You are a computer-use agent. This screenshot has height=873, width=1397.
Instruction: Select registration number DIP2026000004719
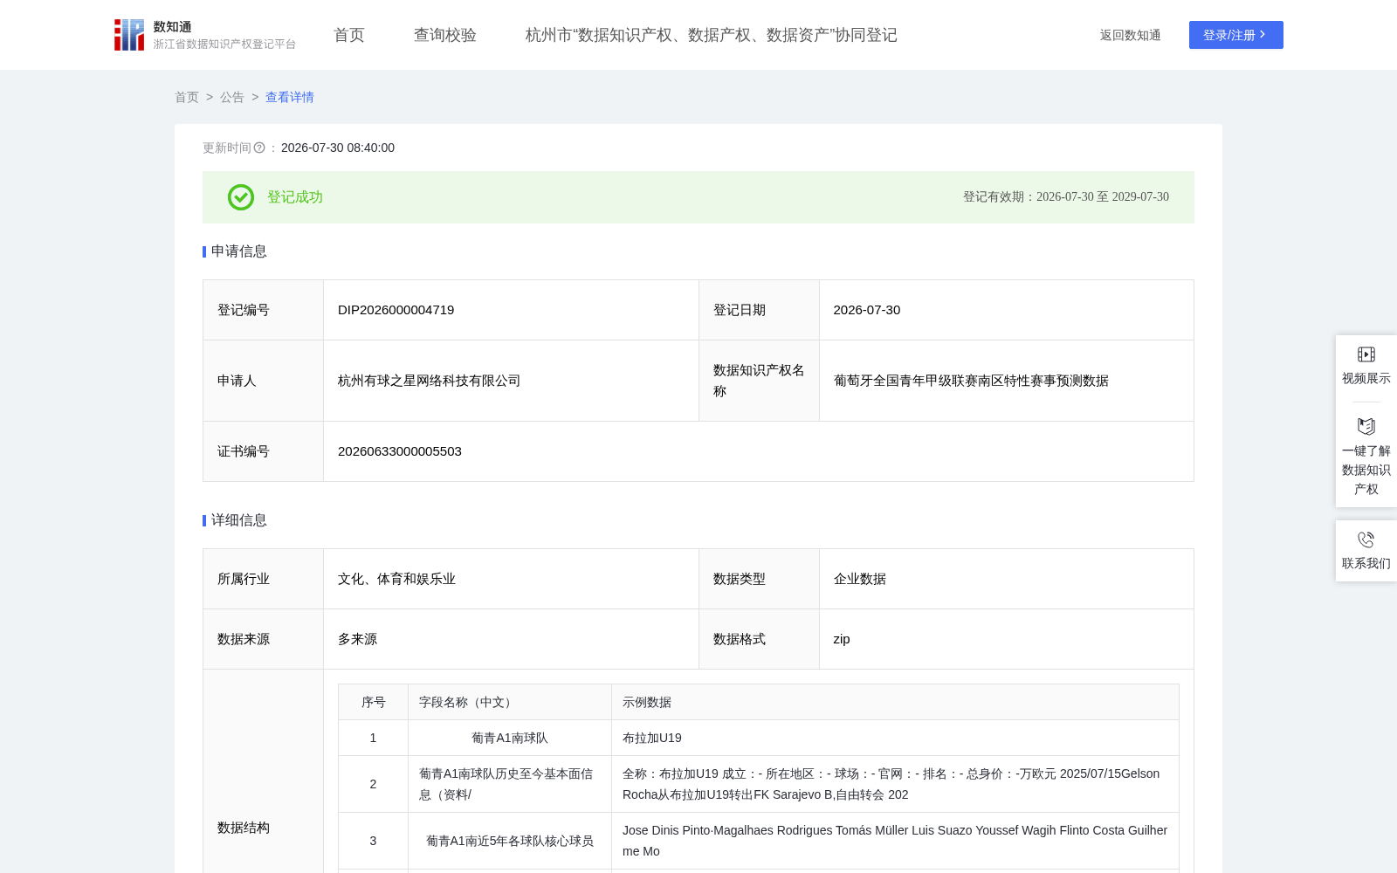396,310
